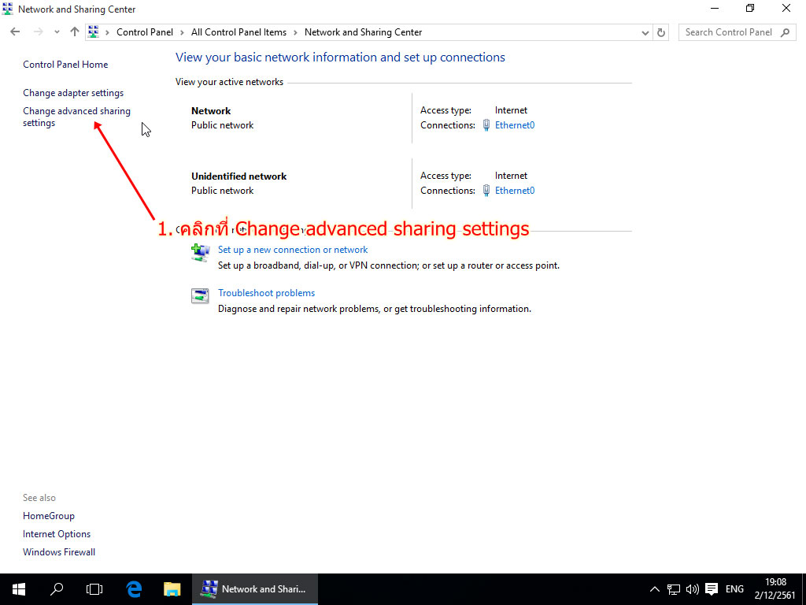Expand the recent locations dropdown
Screen dimensions: 806x605
pyautogui.click(x=57, y=32)
